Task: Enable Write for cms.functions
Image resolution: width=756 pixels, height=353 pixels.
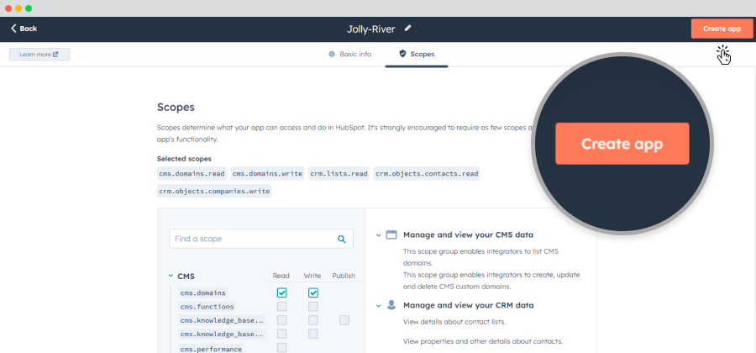Action: (x=313, y=306)
